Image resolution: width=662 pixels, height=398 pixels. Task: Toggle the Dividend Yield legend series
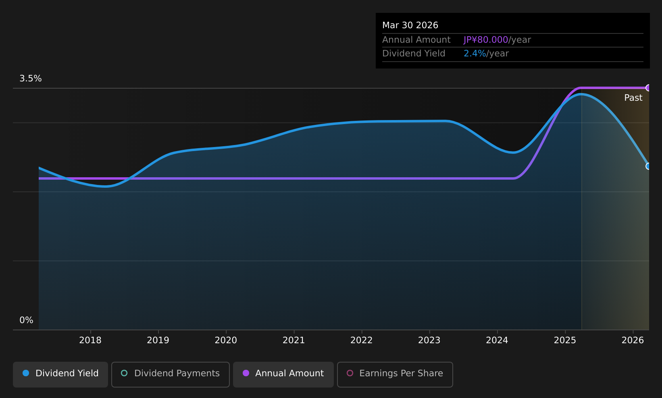60,374
